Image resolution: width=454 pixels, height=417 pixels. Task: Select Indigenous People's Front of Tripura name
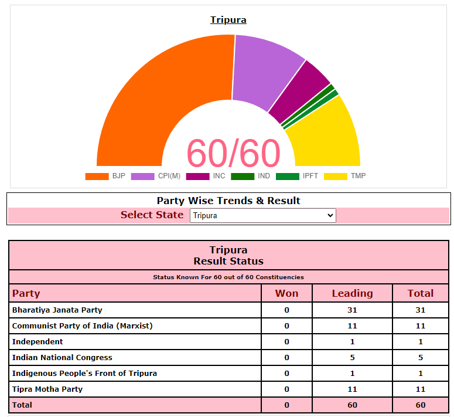(x=84, y=373)
